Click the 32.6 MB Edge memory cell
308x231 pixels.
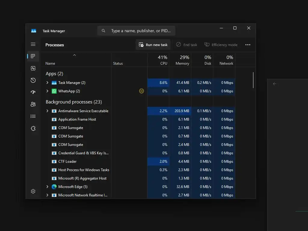[180, 187]
